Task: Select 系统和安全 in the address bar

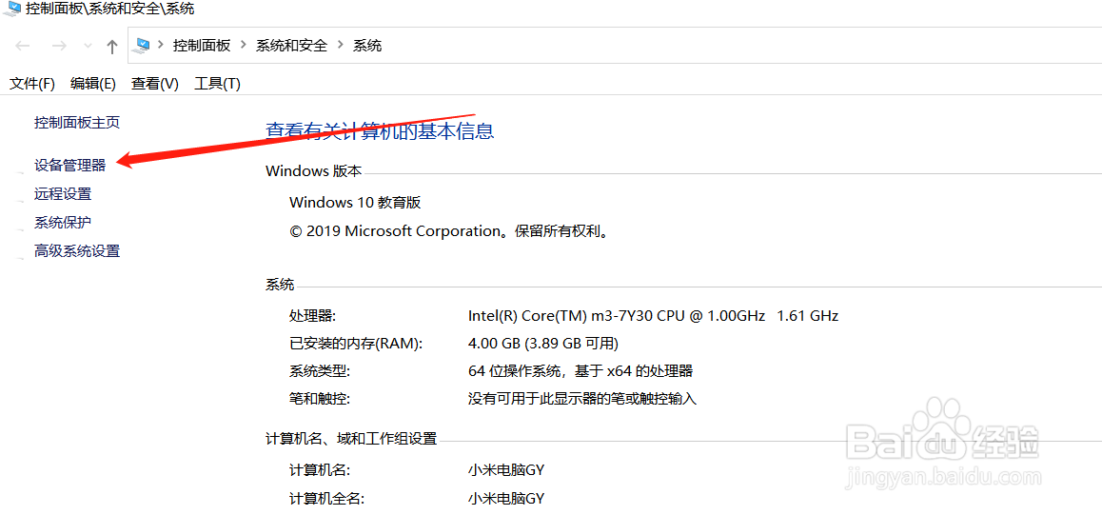Action: pos(291,46)
